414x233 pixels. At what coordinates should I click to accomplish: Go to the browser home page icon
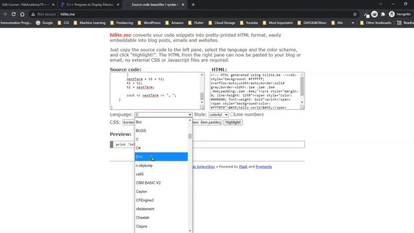23,14
